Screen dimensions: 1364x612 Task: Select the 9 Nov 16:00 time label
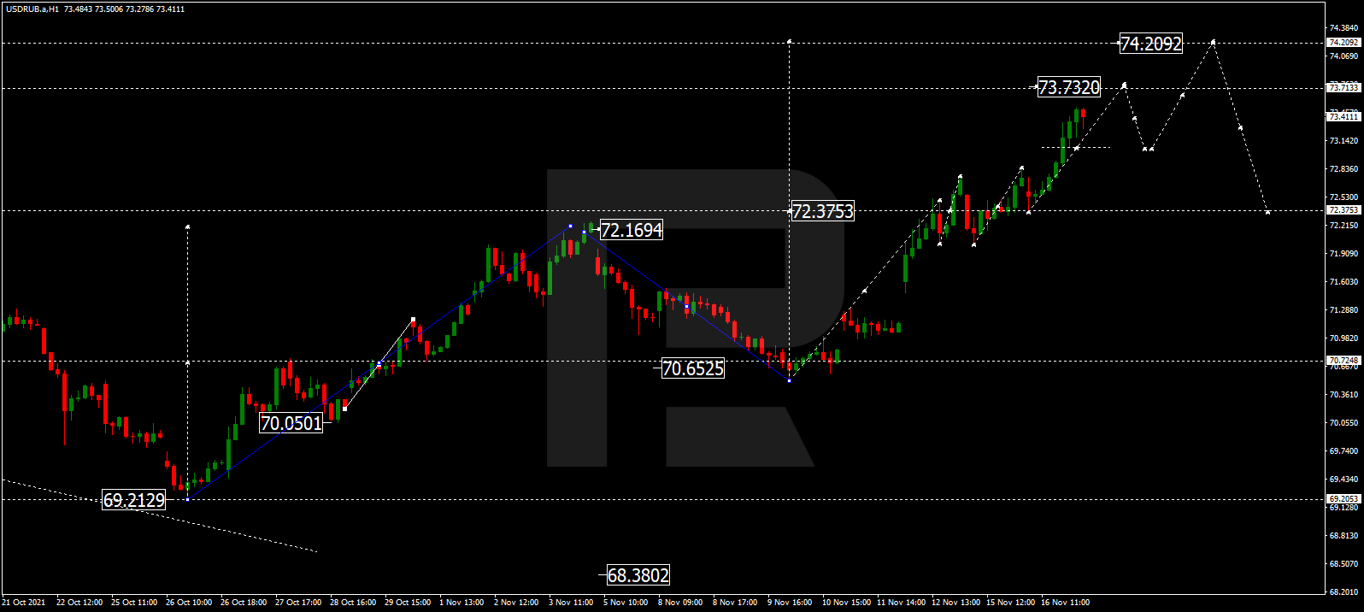tap(790, 603)
